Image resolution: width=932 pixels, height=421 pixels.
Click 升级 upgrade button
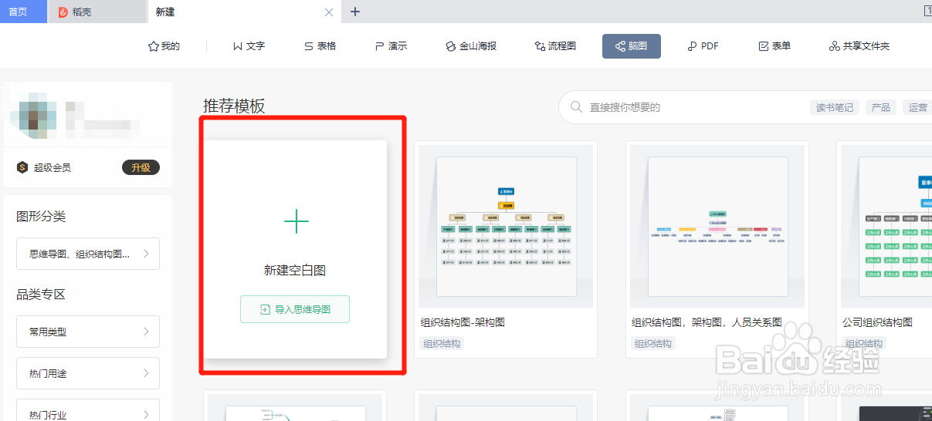point(141,167)
